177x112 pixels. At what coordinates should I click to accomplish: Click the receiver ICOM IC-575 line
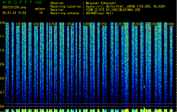[113, 10]
